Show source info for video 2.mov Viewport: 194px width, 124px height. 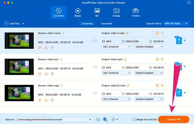[63, 33]
